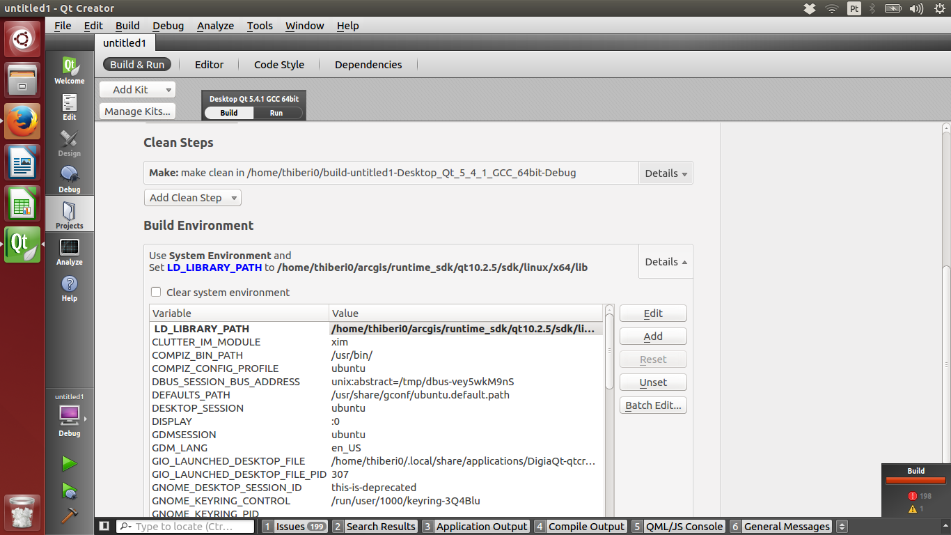Click the red Build progress bar
The width and height of the screenshot is (951, 535).
pos(915,481)
